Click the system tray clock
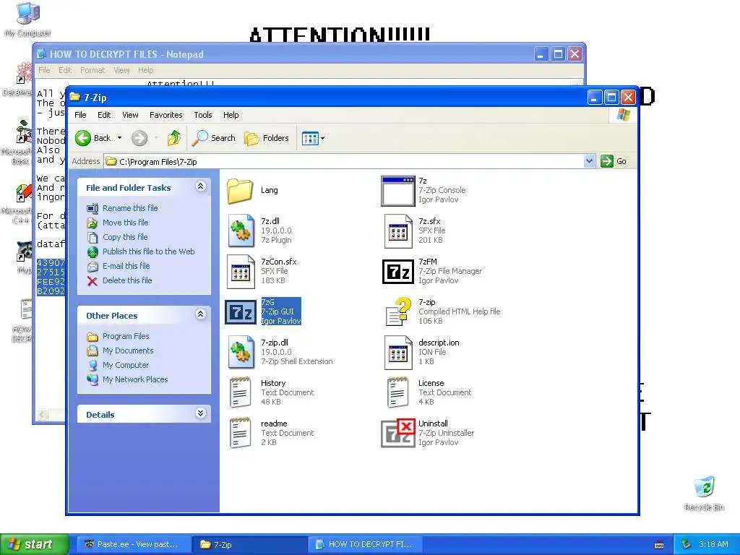Image resolution: width=740 pixels, height=555 pixels. [713, 544]
